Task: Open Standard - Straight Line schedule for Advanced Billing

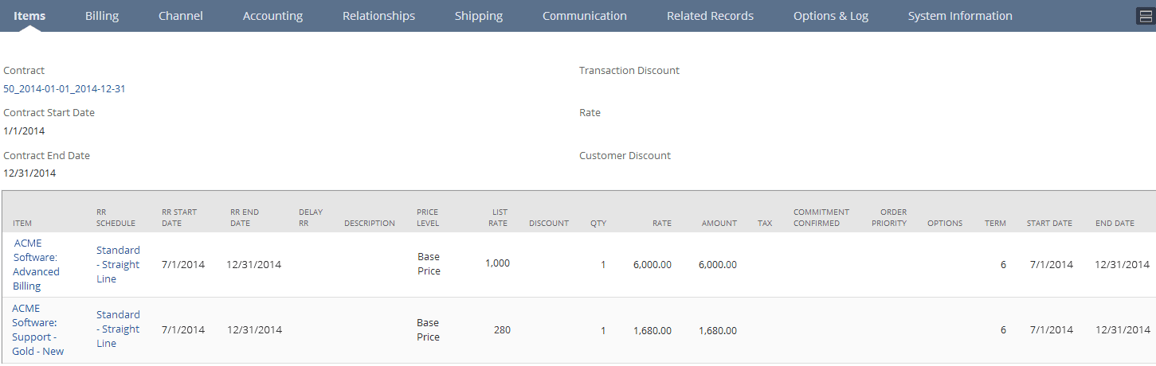Action: click(118, 264)
